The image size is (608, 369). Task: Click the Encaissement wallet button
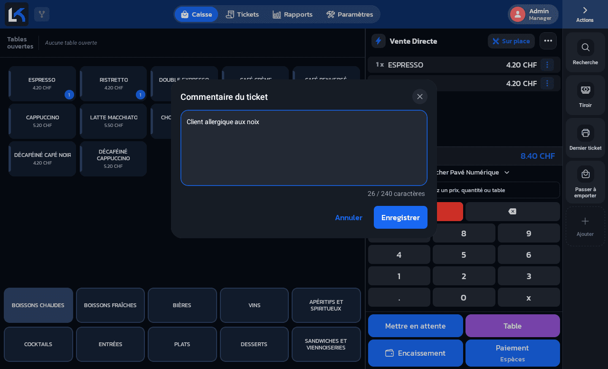(416, 353)
